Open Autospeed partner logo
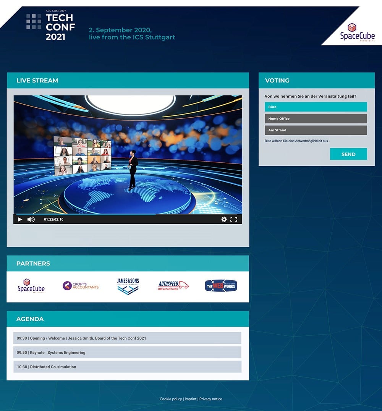 pyautogui.click(x=173, y=286)
